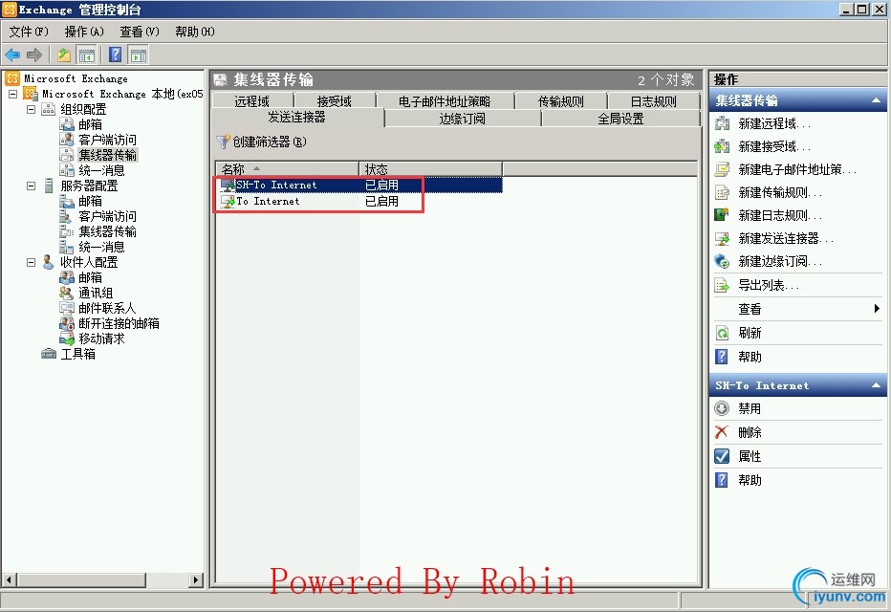This screenshot has width=891, height=612.
Task: Select the To Internet connector row
Action: point(359,201)
